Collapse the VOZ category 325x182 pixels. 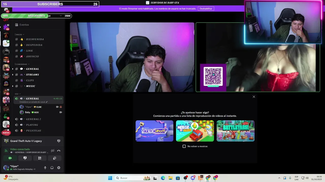(x=18, y=94)
